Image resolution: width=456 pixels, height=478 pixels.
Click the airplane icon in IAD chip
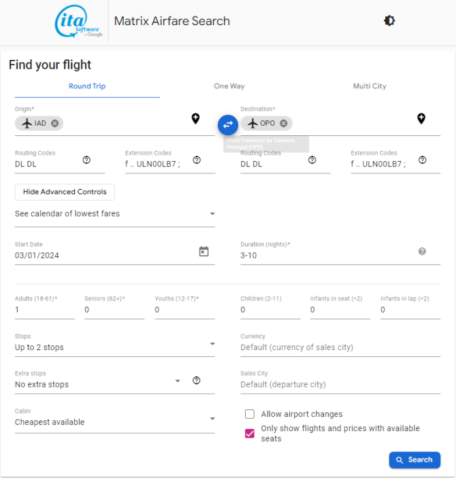[x=27, y=124]
